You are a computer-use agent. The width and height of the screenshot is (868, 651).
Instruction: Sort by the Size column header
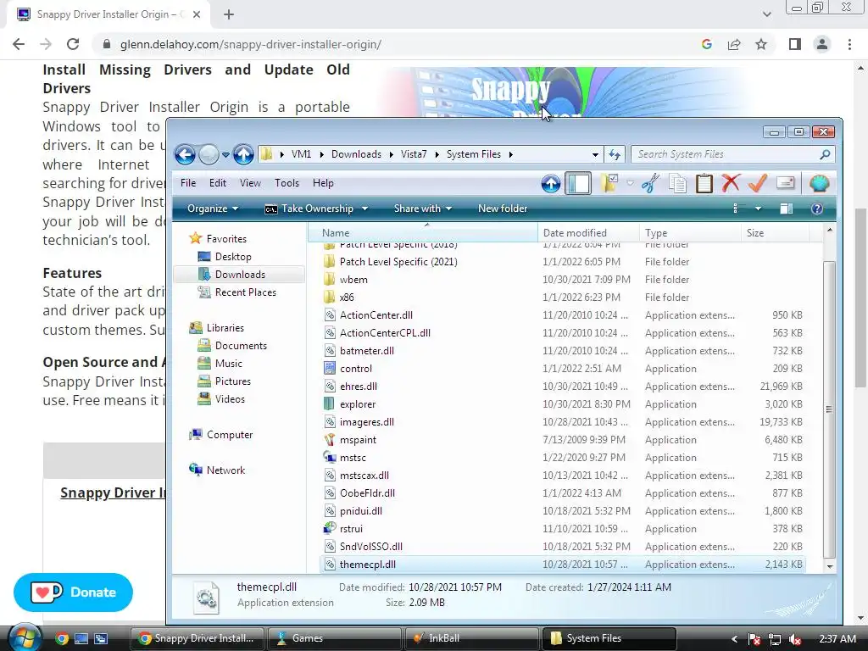[774, 233]
